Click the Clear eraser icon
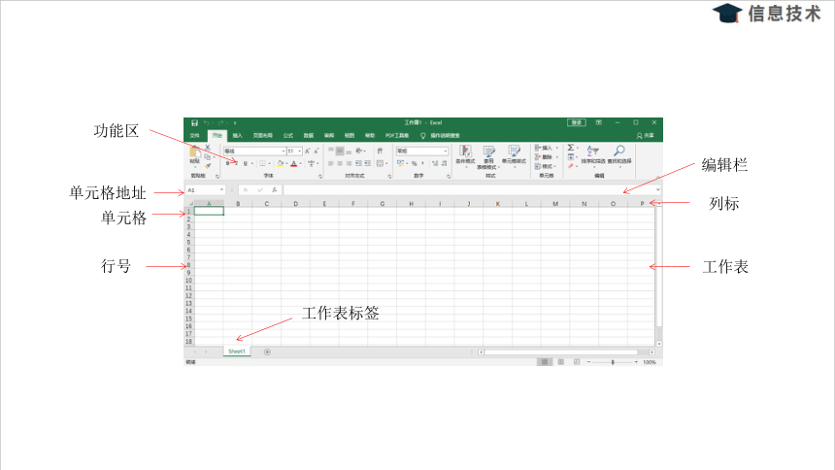Screen dimensions: 835x470 click(570, 166)
